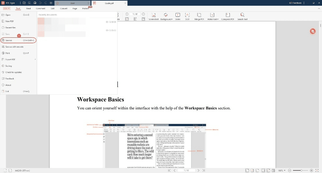This screenshot has width=322, height=173.
Task: Click the page layout icon left of A4 label
Action: [x=10, y=170]
